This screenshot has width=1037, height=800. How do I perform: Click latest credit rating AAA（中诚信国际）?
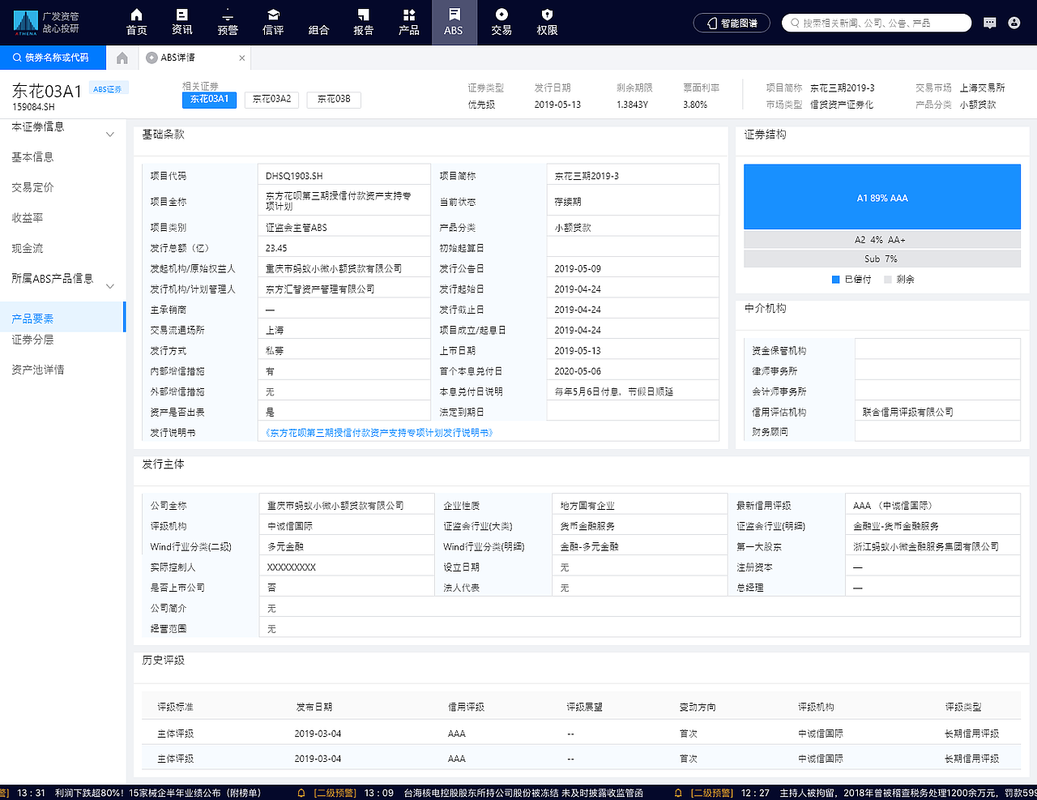click(x=892, y=506)
